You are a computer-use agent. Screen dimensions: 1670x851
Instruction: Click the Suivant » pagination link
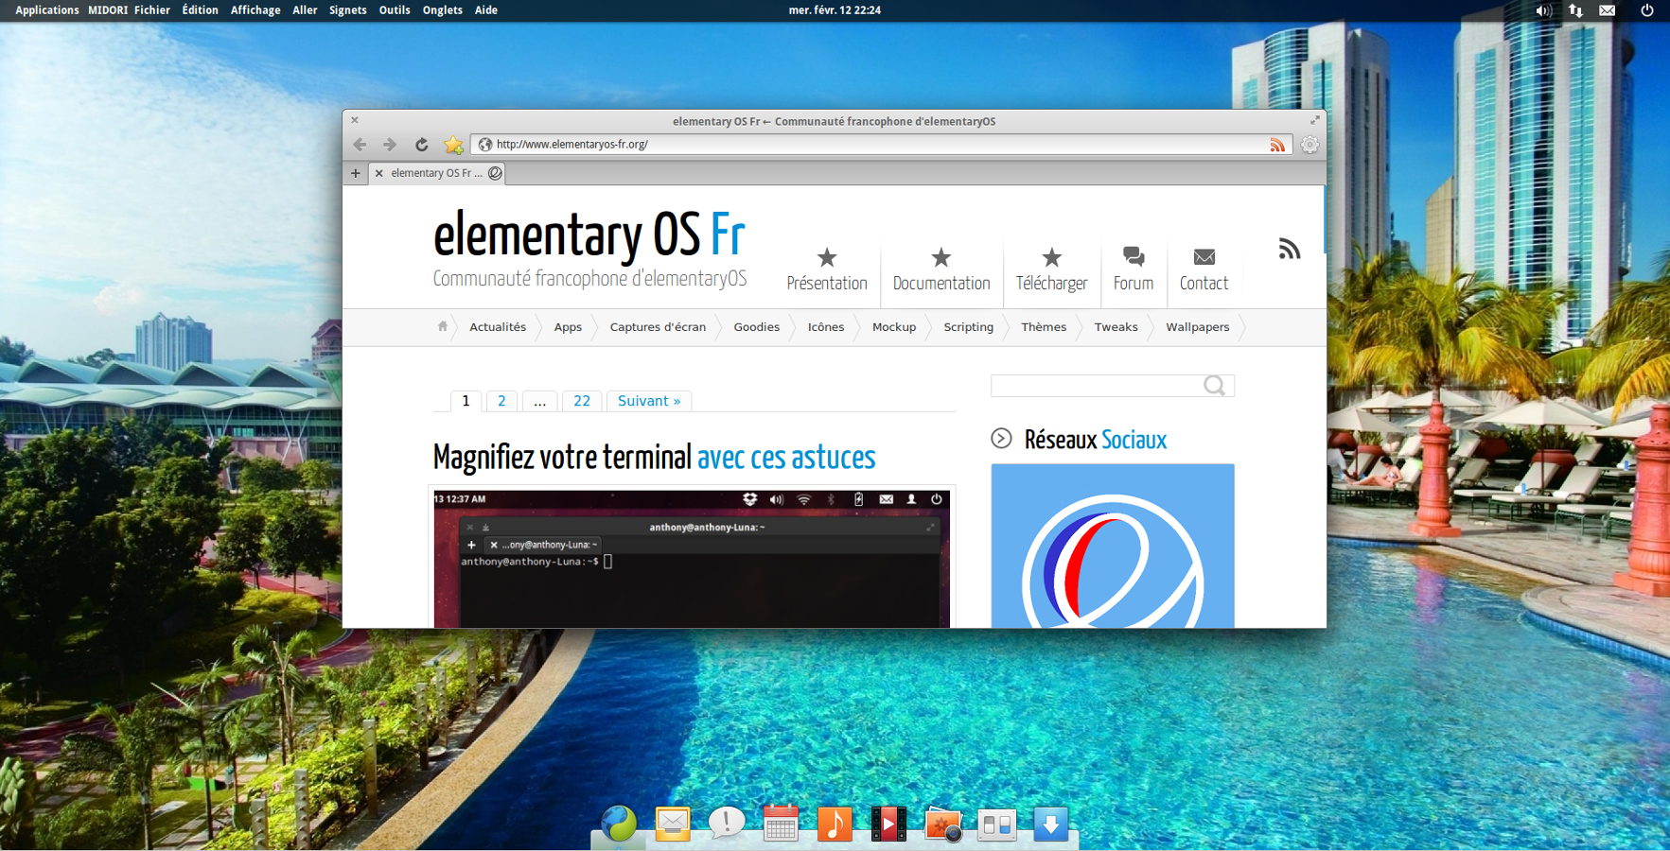(649, 401)
